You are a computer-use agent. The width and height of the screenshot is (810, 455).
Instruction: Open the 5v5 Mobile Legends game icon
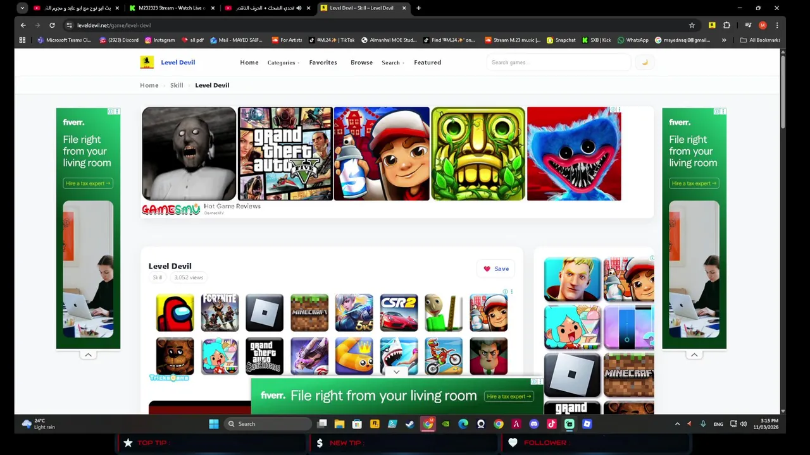click(354, 312)
